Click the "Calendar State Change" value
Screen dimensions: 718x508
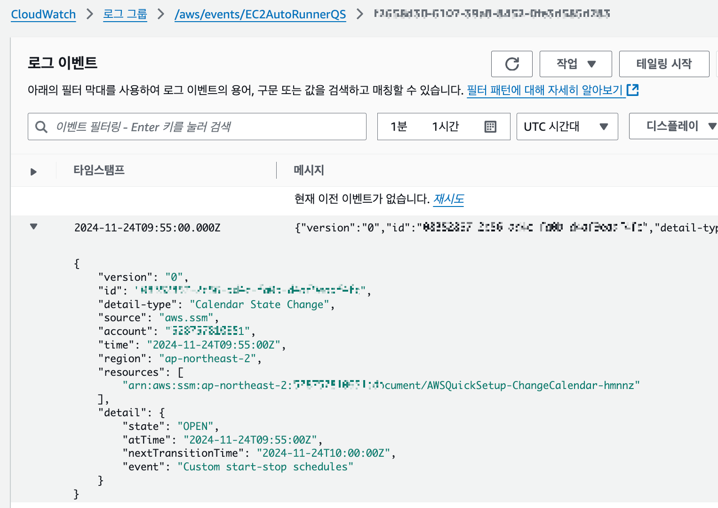259,304
